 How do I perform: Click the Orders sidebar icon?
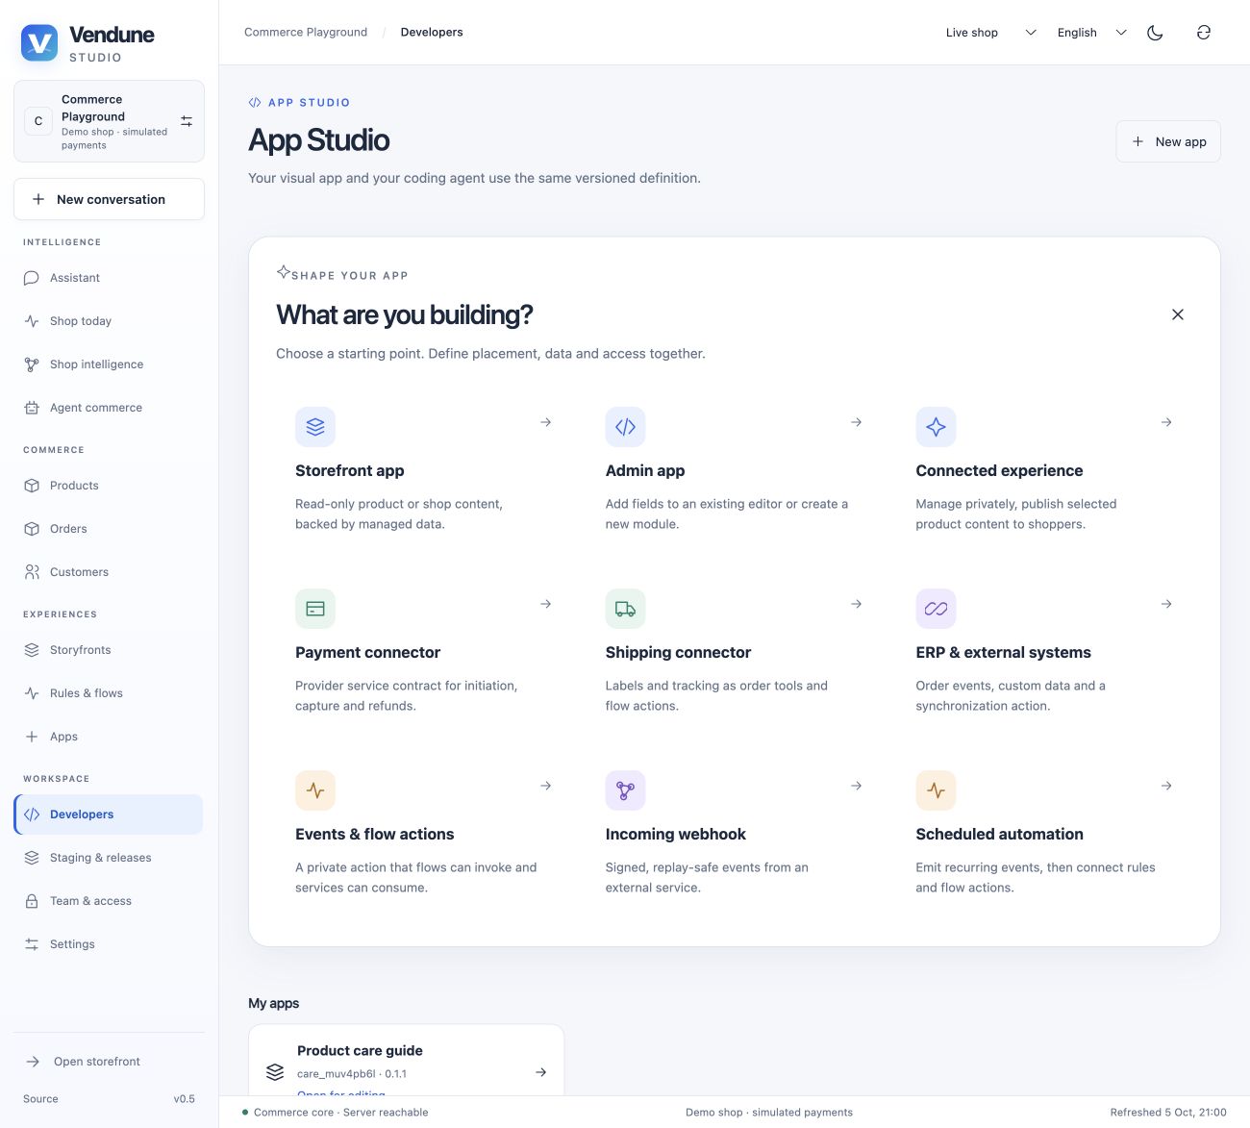[x=32, y=529]
